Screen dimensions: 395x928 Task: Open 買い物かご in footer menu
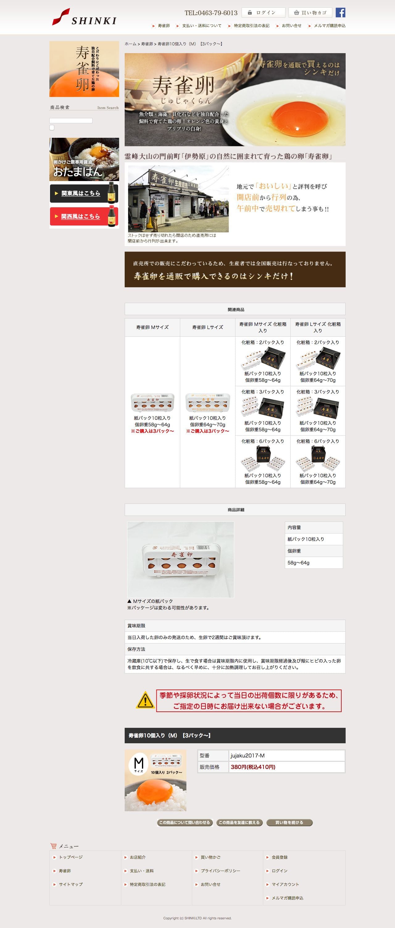210,857
